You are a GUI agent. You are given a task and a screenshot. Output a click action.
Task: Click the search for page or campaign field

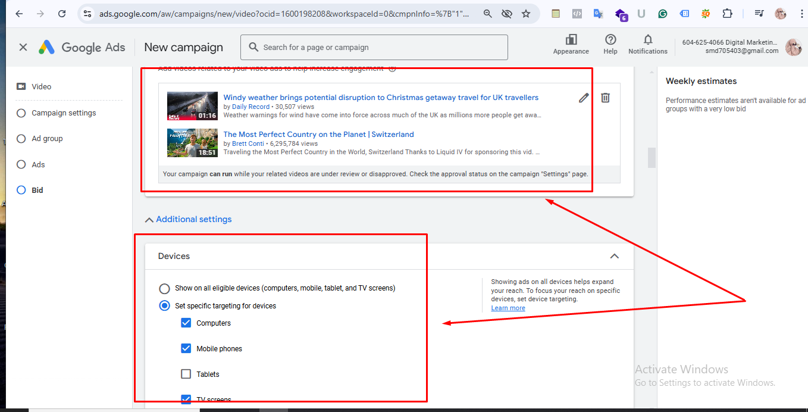click(381, 48)
